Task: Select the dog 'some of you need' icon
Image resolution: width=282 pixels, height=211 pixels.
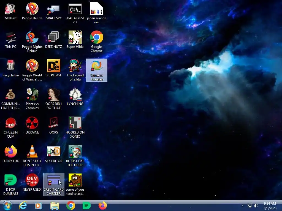Action: (75, 184)
